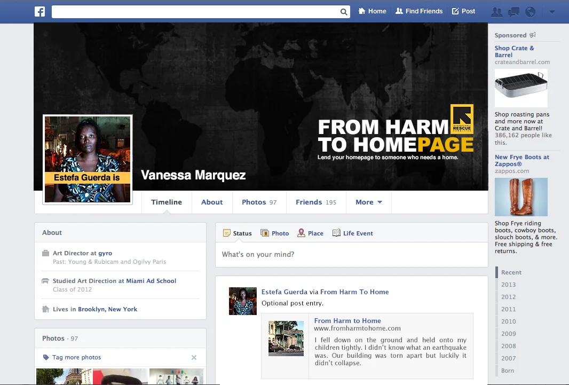Open the From Harm to Home article title
Image resolution: width=569 pixels, height=385 pixels.
347,321
